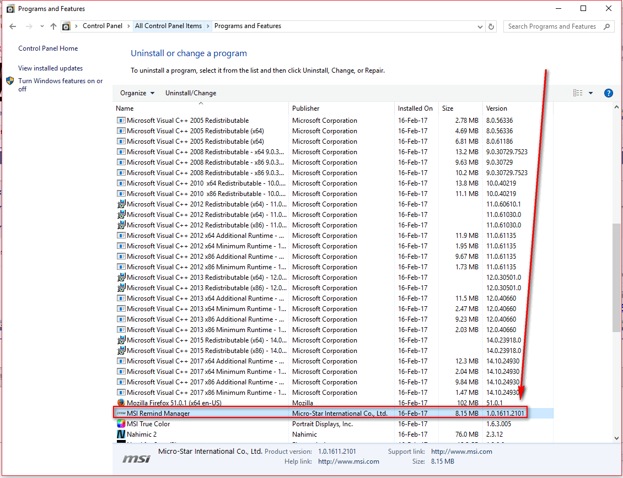Click the scrollbar up arrow
The image size is (623, 478).
616,107
